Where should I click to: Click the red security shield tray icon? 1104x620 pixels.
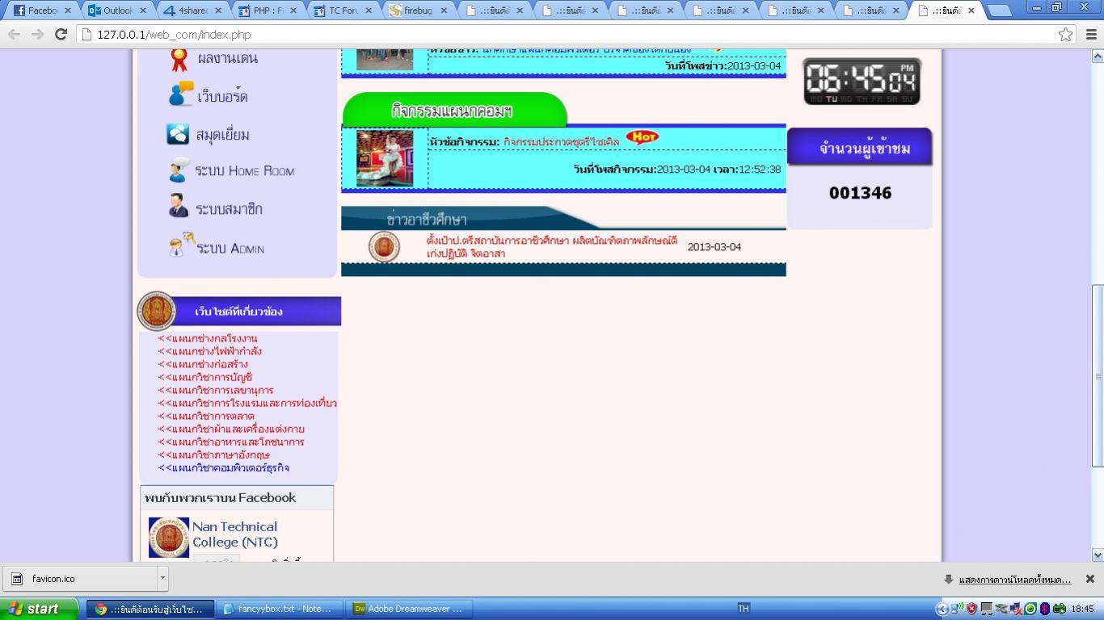(x=971, y=609)
